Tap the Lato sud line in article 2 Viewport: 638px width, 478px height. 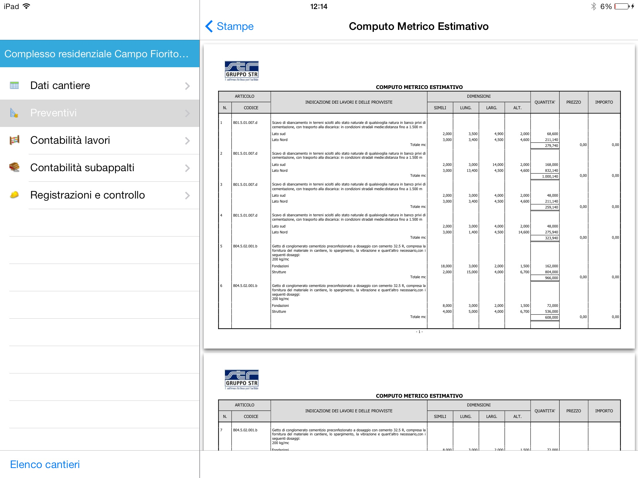click(279, 165)
